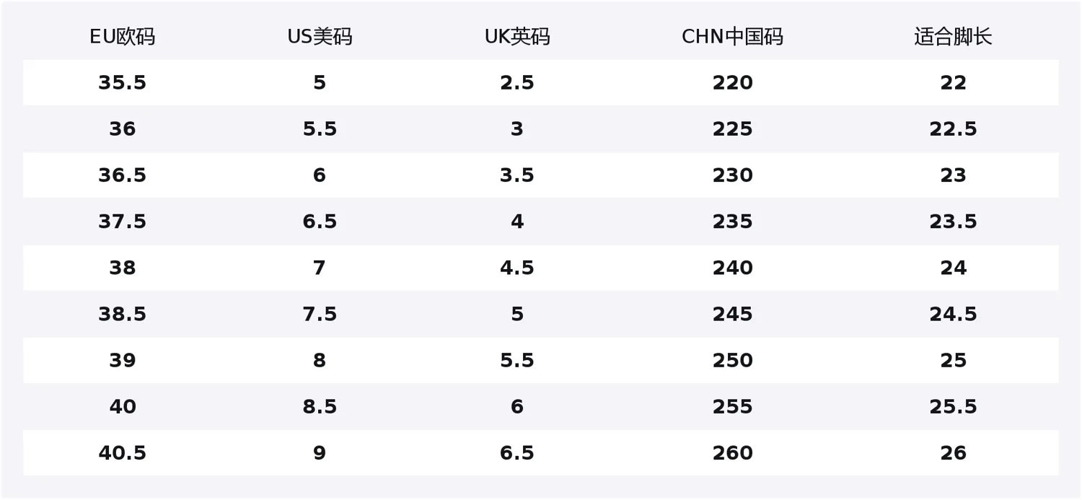Viewport: 1082px width, 500px height.
Task: Click the EU欧码 column header
Action: [122, 37]
